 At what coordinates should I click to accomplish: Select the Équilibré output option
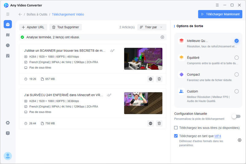tap(236, 58)
